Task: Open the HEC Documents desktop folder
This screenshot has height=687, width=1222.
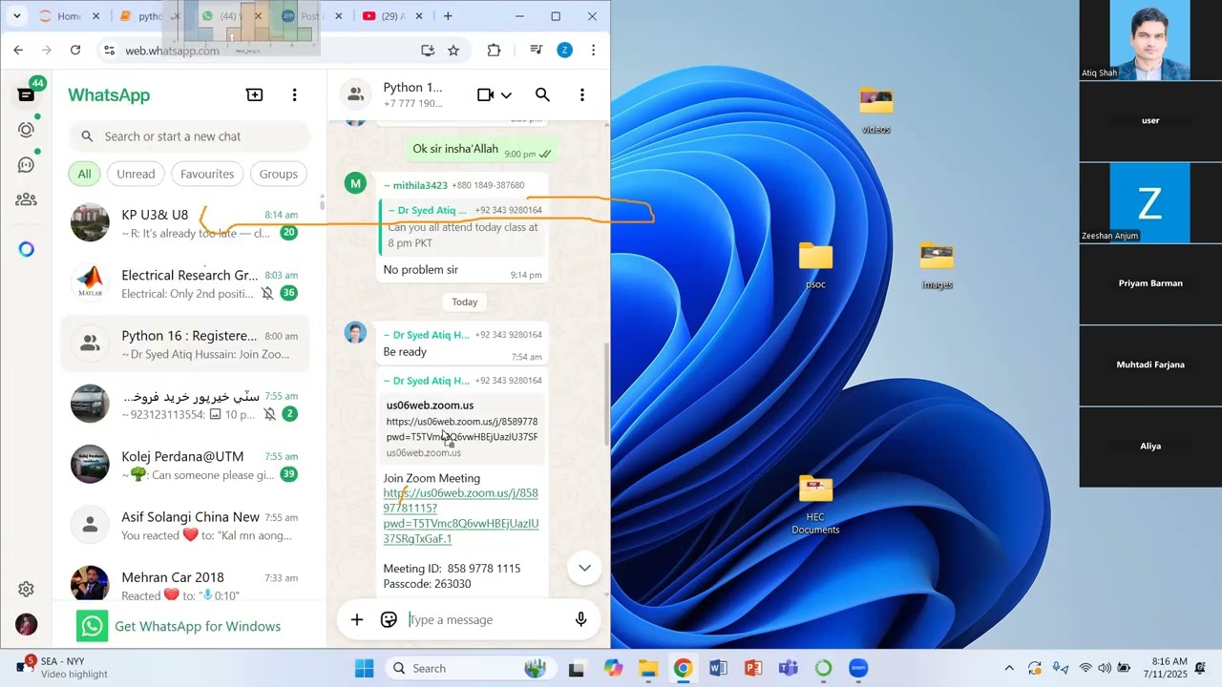Action: point(815,505)
